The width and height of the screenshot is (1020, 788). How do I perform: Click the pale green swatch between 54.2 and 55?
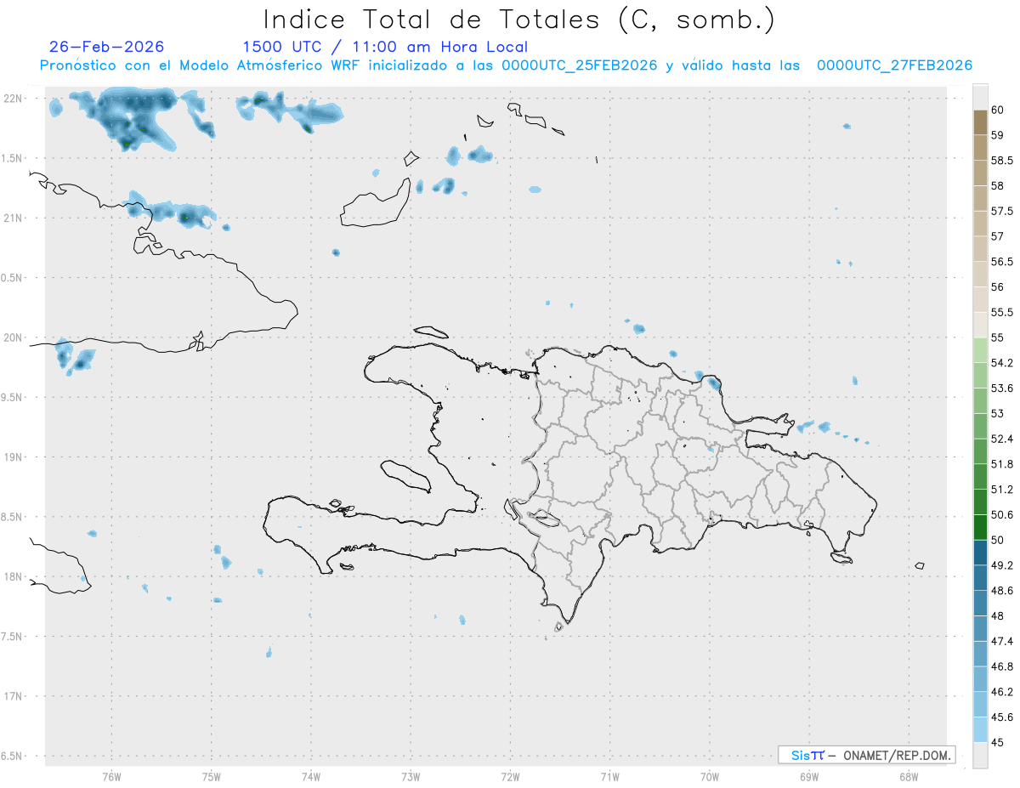(x=980, y=350)
